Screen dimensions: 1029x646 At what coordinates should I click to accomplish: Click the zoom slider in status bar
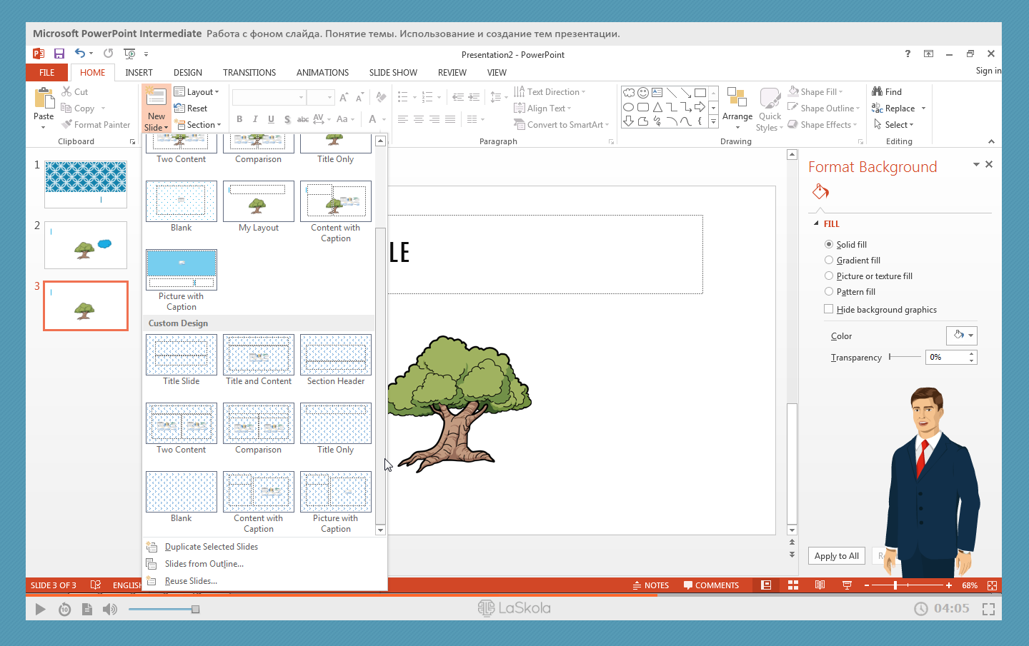coord(895,585)
